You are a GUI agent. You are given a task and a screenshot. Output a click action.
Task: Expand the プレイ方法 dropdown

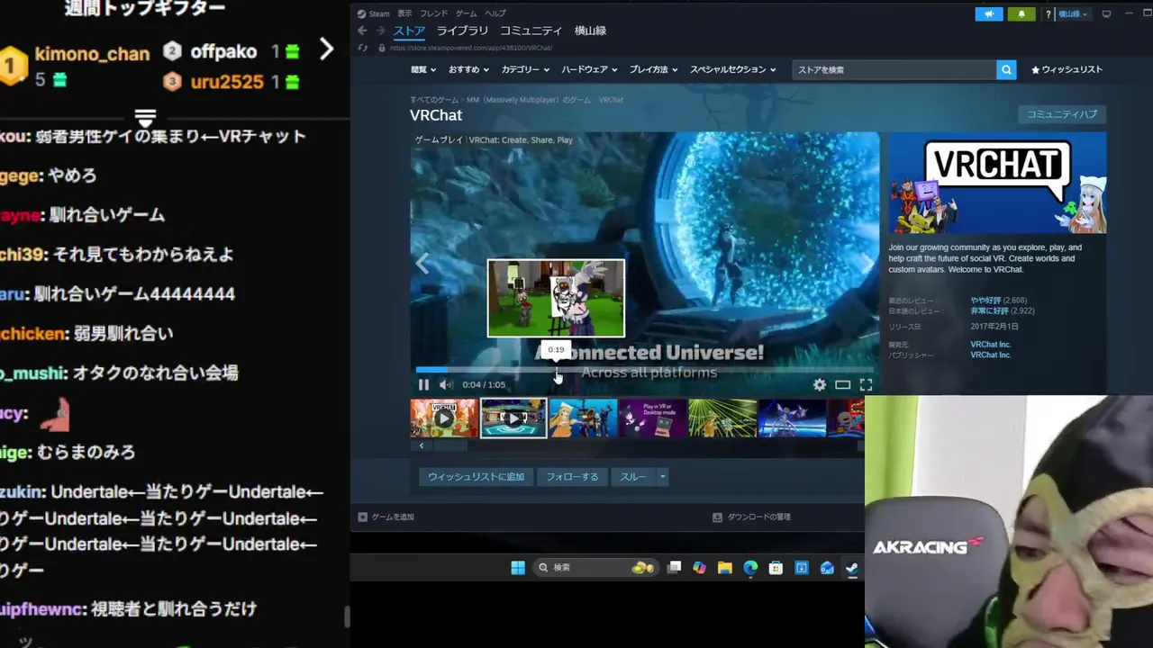pos(653,69)
